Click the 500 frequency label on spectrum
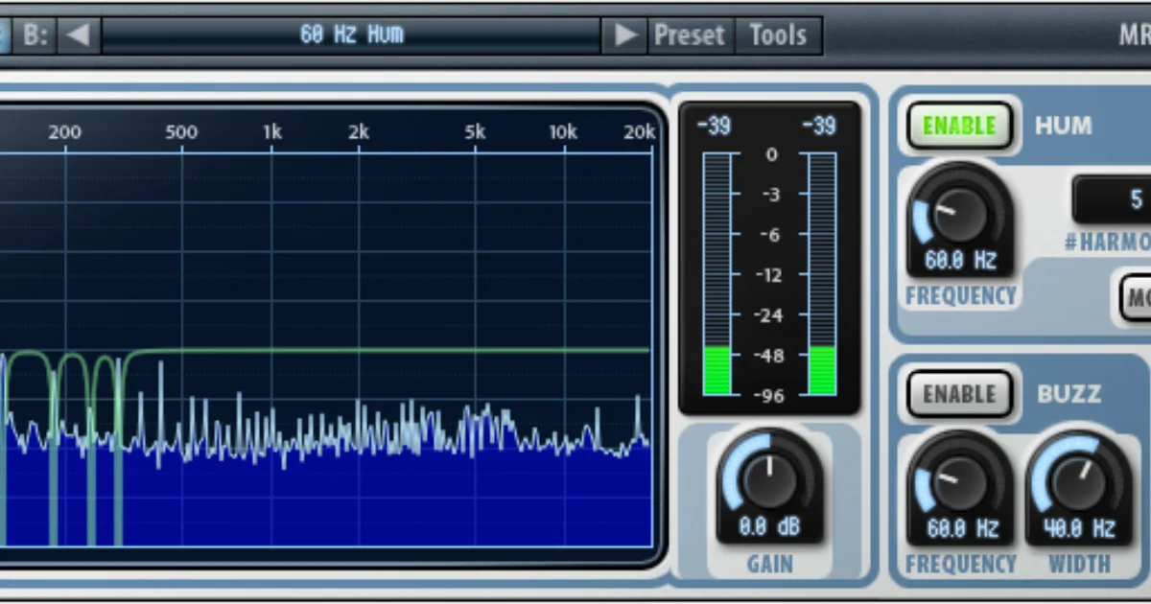This screenshot has width=1151, height=604. [181, 132]
